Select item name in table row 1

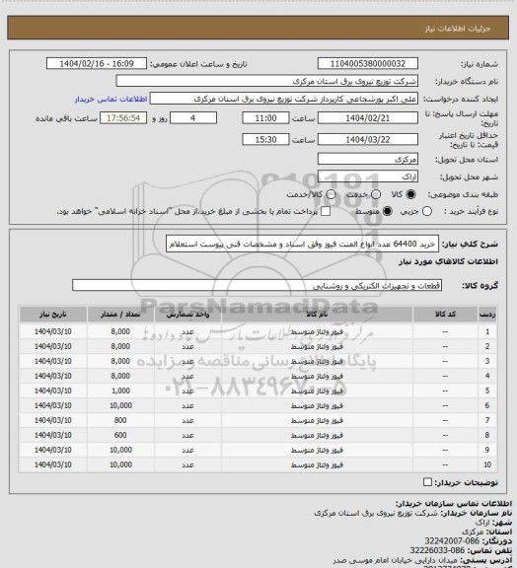317,331
